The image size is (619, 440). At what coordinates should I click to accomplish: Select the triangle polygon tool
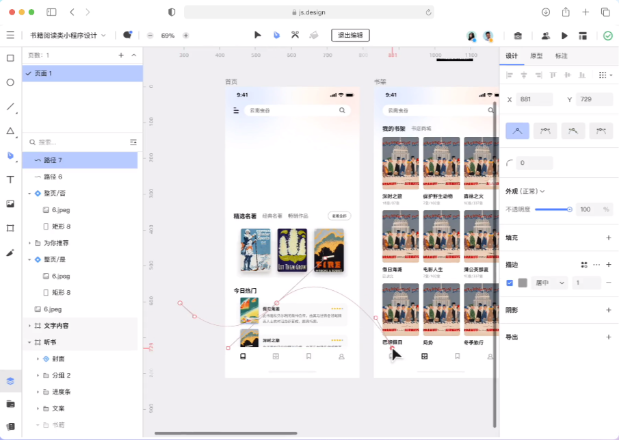point(11,131)
